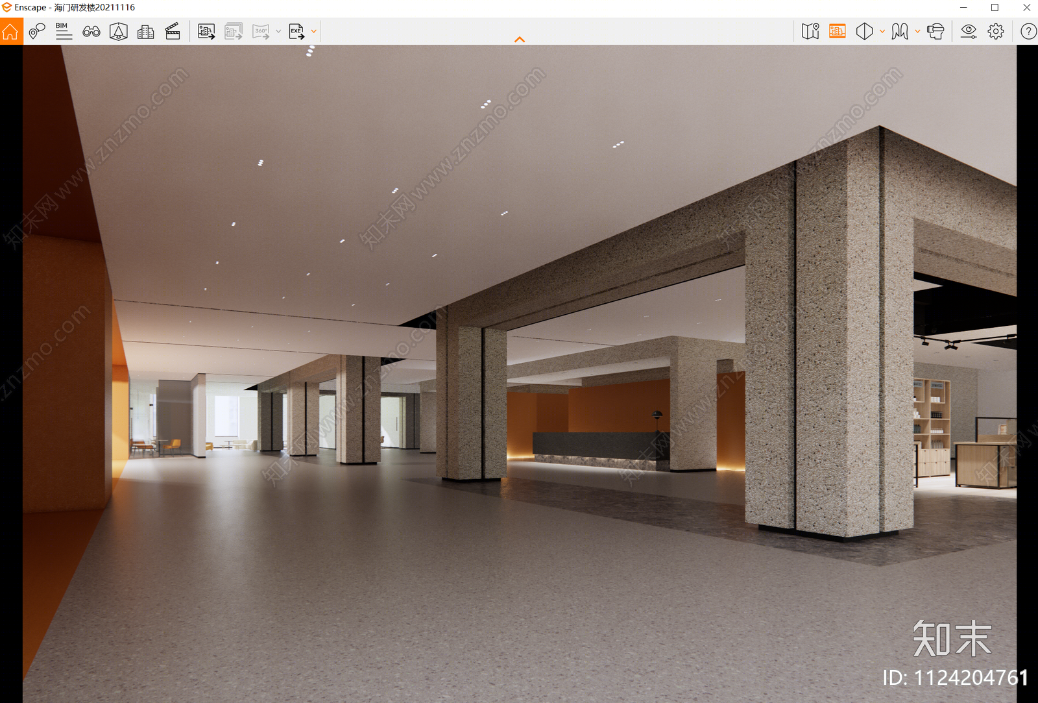Expand the projection mode dropdown arrow
This screenshot has height=703, width=1038.
tap(882, 31)
